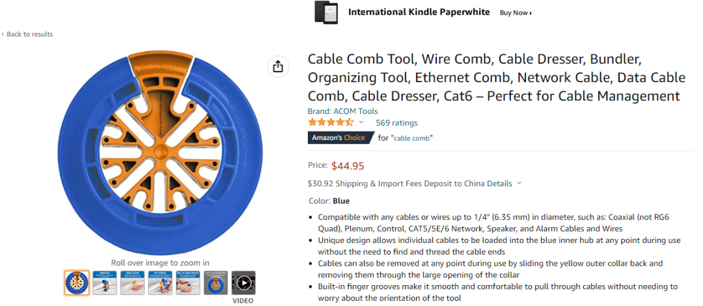Show the Compatible feature thumbnail image
Viewport: 703px width, 306px height.
[105, 283]
